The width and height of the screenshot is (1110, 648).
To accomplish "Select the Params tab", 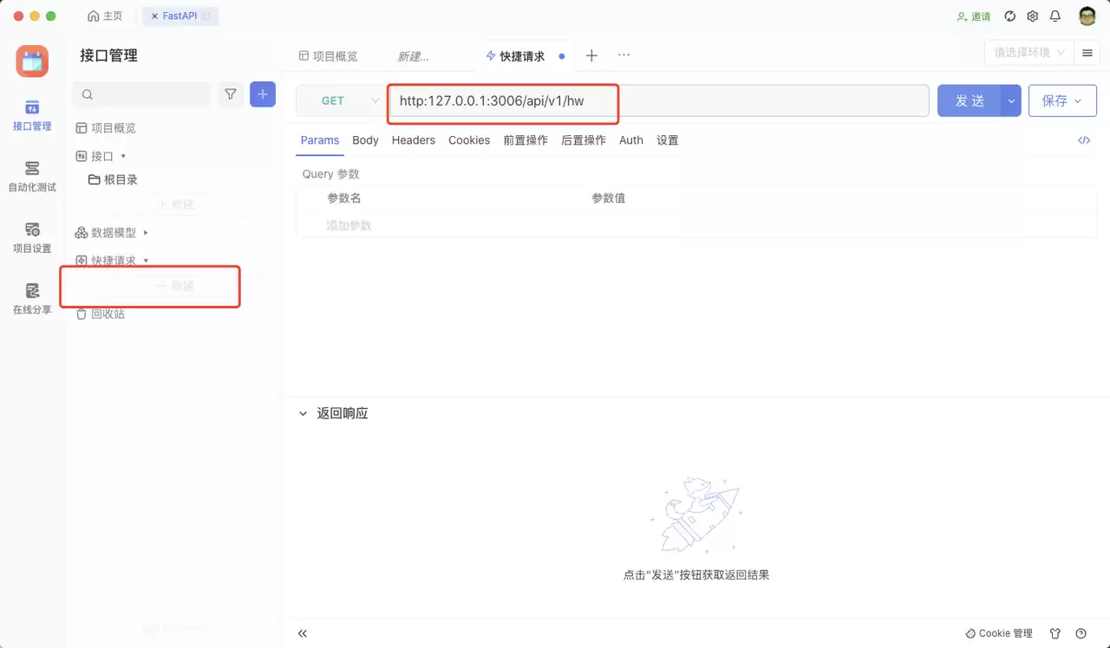I will (x=320, y=140).
